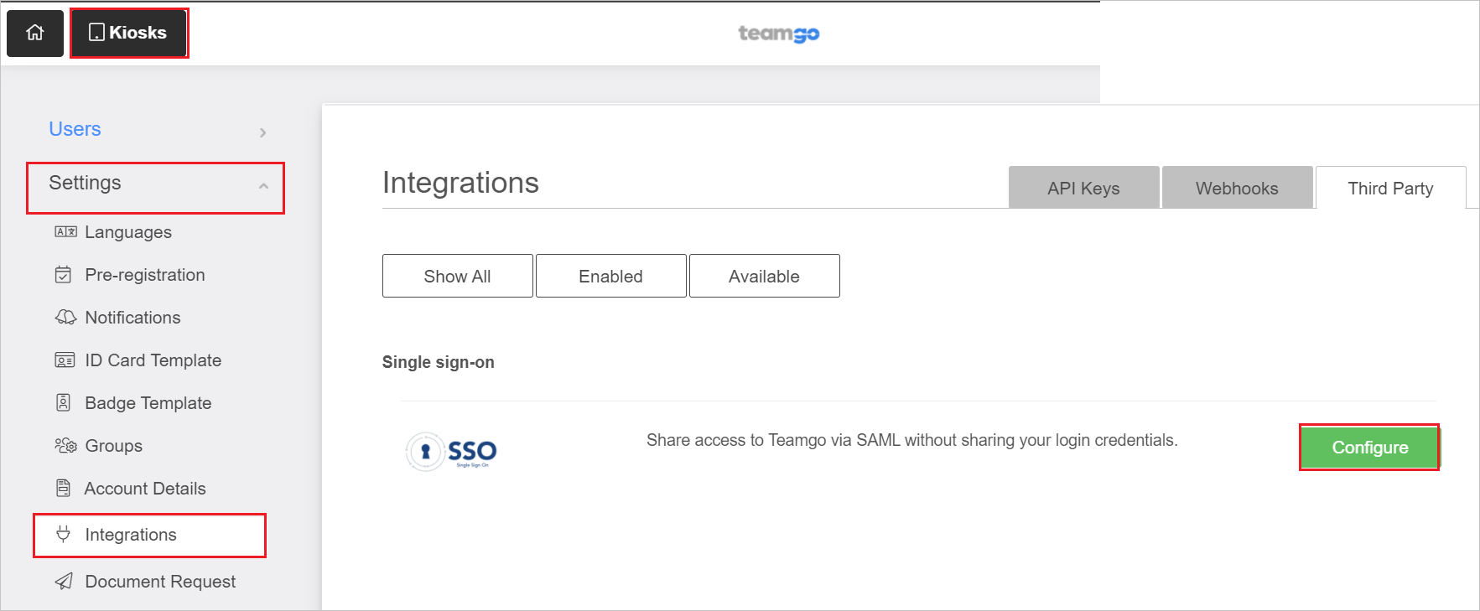Click the Pre-registration calendar icon
Image resolution: width=1480 pixels, height=611 pixels.
(63, 275)
